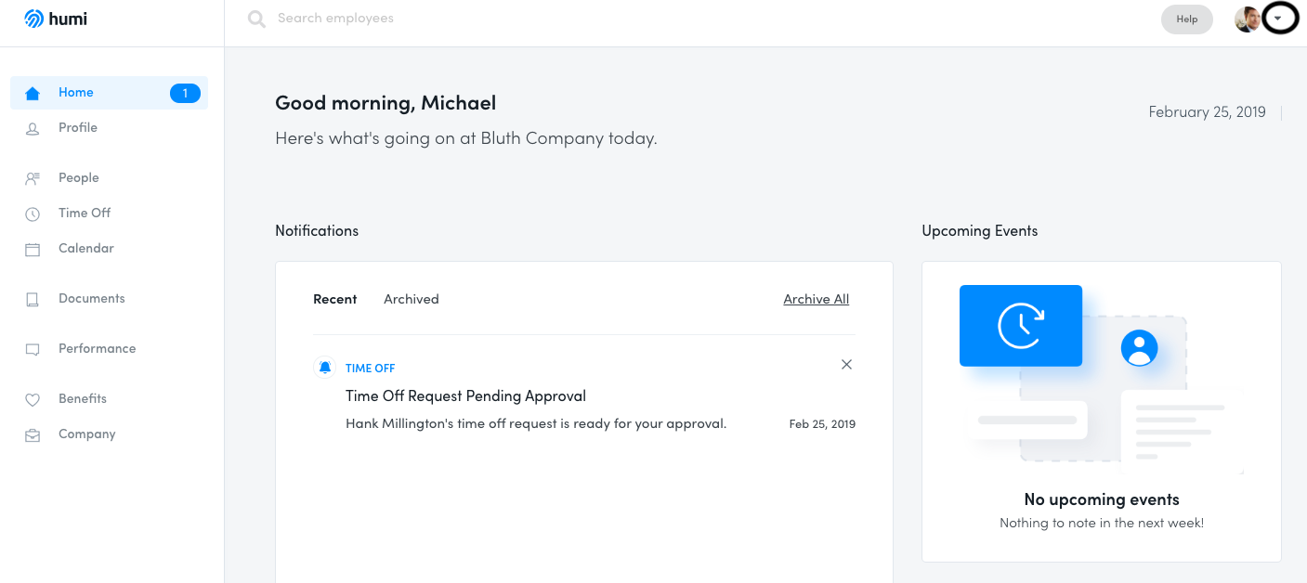The width and height of the screenshot is (1307, 583).
Task: Click the Profile person icon
Action: point(33,128)
